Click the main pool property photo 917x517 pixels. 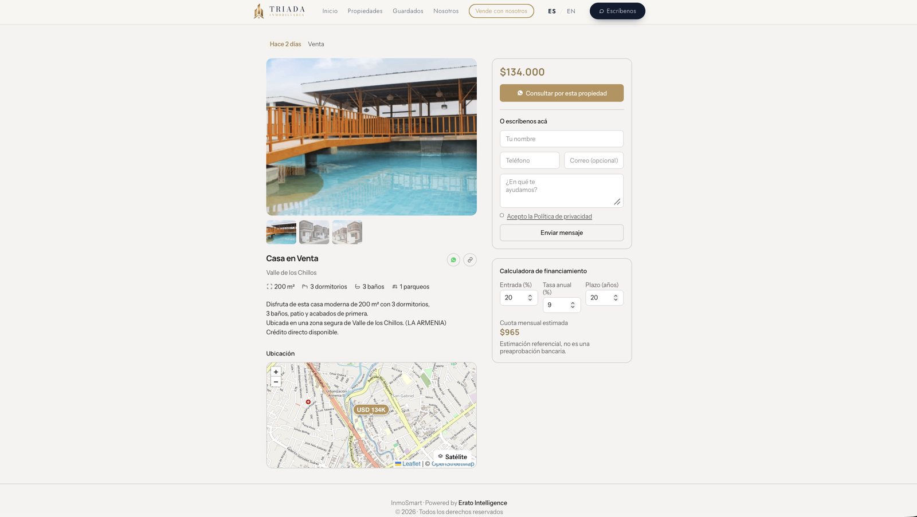(x=371, y=137)
